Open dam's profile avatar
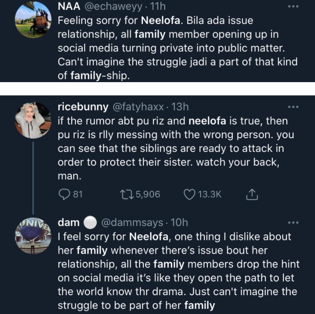Viewport: 315px width, 314px height. pos(33,236)
